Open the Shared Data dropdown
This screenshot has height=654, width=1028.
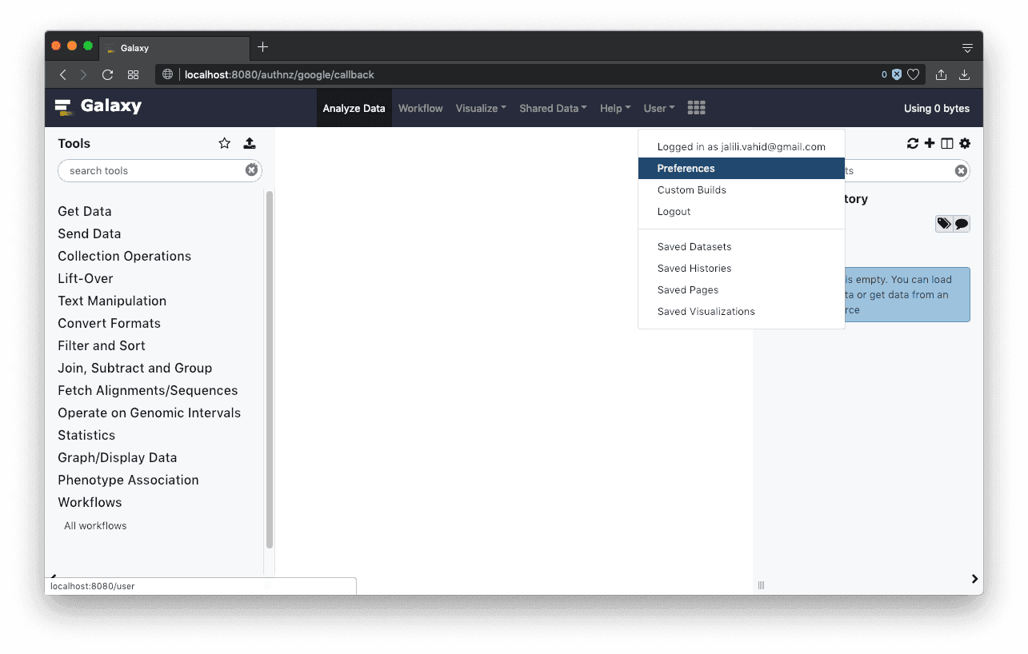coord(553,108)
